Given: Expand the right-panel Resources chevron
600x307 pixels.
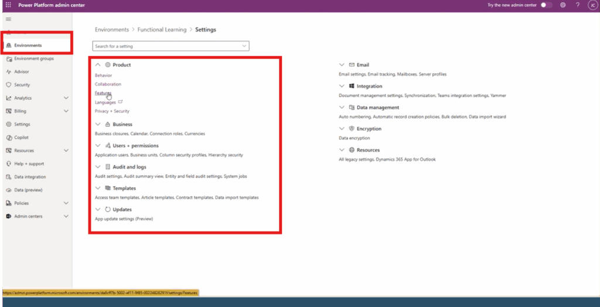Looking at the screenshot, I should tap(342, 150).
